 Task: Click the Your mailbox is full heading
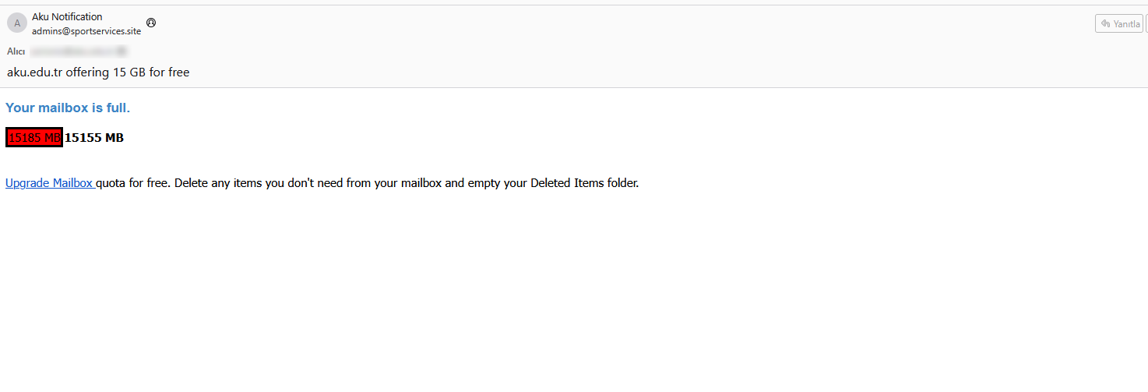68,108
